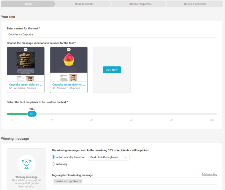Click the logo on Cupcake message preview
The width and height of the screenshot is (225, 190).
click(x=69, y=49)
